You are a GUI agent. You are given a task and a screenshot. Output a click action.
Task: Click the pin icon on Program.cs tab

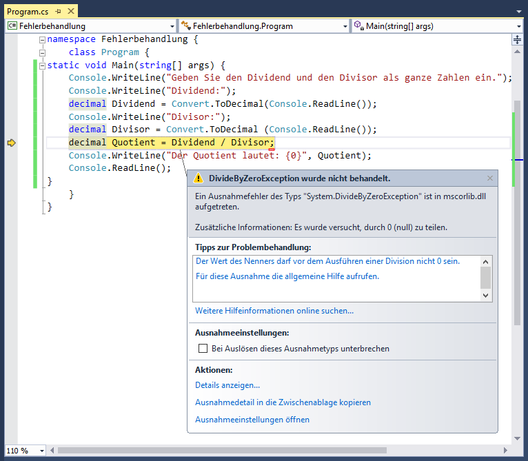(57, 12)
